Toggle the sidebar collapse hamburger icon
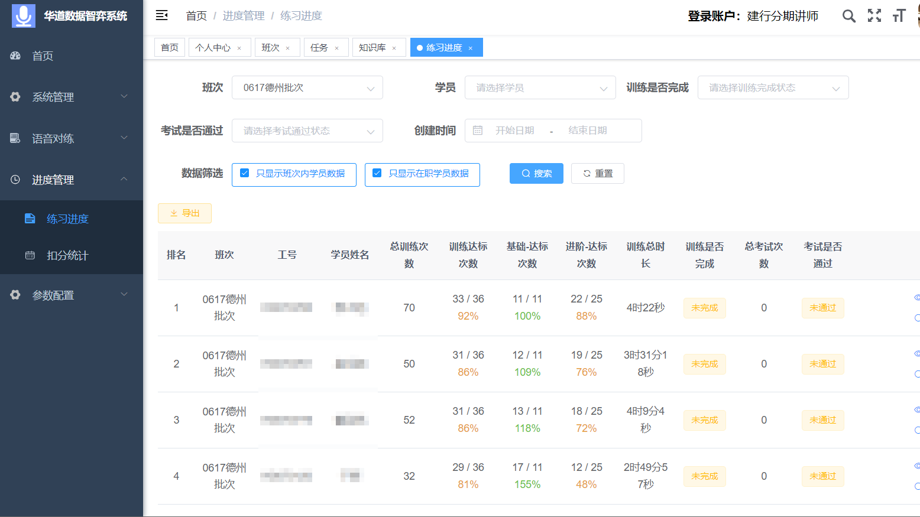The height and width of the screenshot is (517, 920). pyautogui.click(x=161, y=15)
